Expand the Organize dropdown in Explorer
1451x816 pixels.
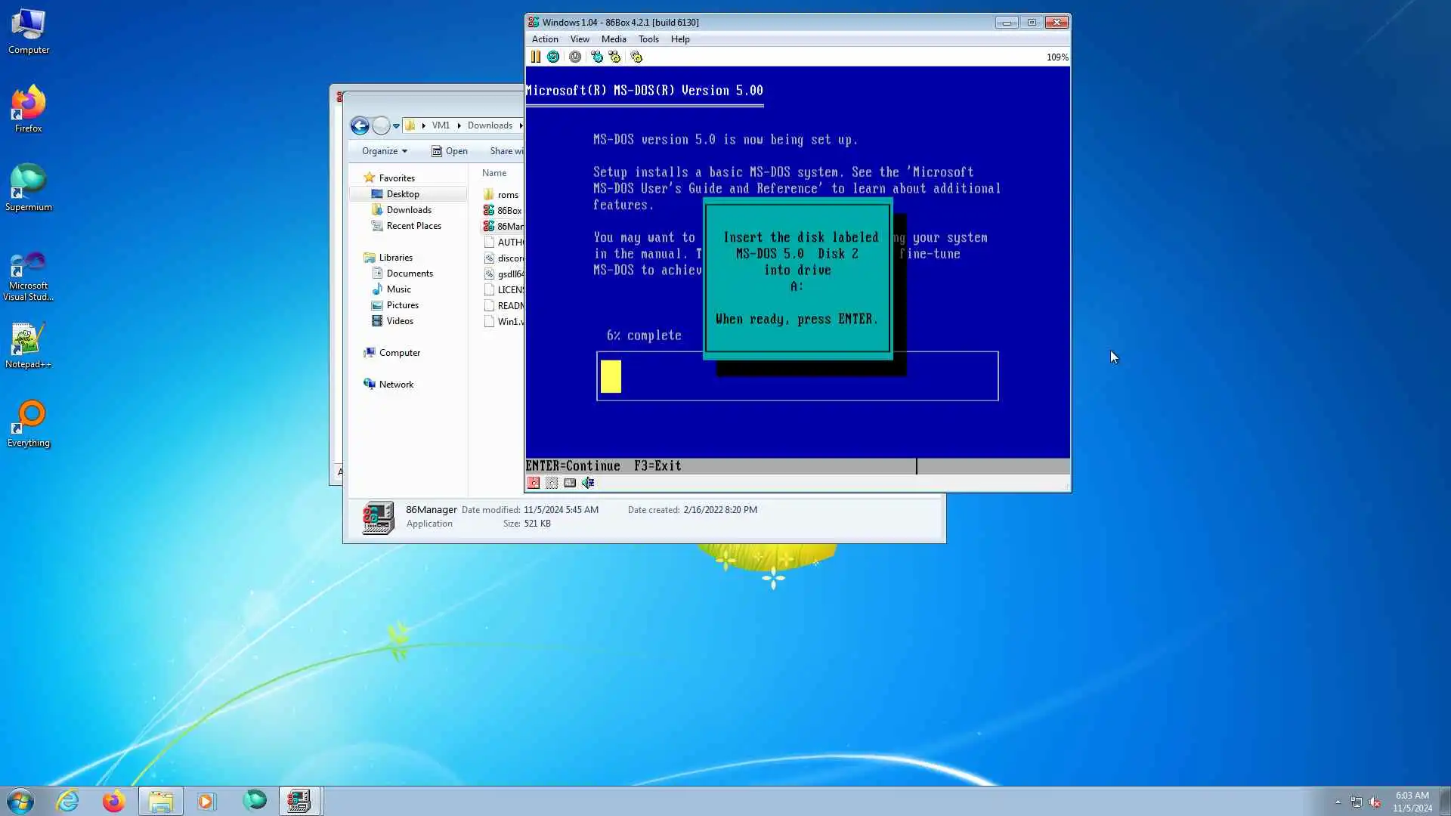coord(384,151)
